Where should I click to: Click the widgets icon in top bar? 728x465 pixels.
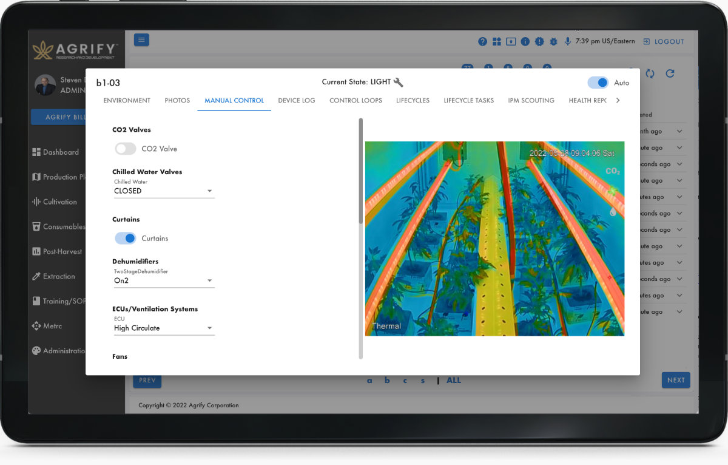coord(497,41)
